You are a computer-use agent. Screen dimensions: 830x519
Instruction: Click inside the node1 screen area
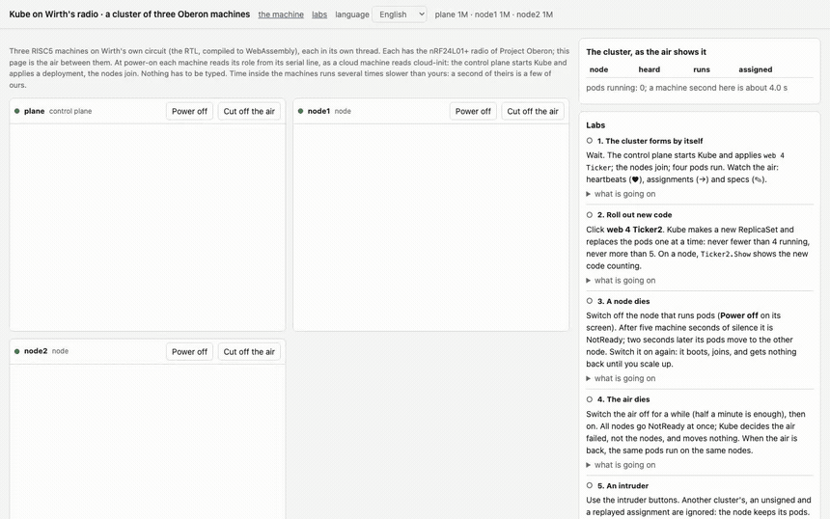[x=430, y=228]
